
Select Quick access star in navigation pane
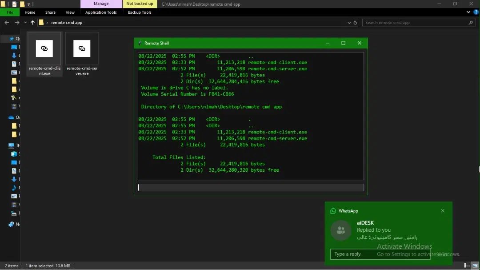point(12,39)
